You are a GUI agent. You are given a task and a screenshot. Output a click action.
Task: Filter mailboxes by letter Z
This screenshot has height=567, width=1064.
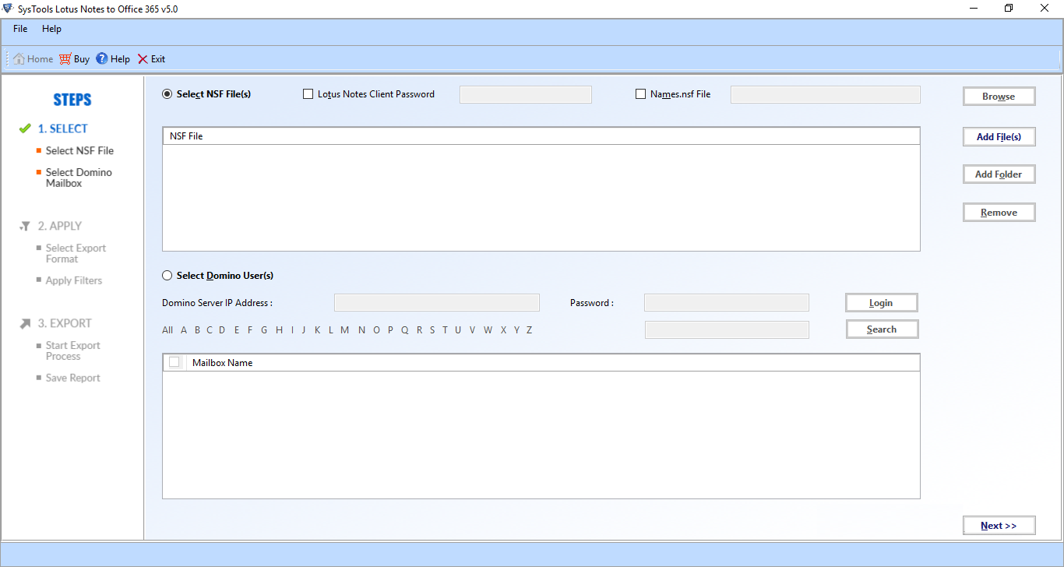(x=529, y=330)
